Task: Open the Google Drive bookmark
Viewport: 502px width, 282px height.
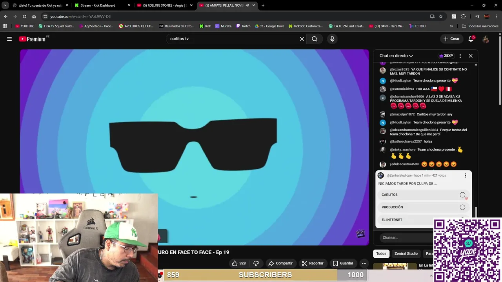Action: click(269, 26)
